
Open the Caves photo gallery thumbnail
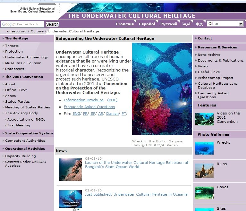pyautogui.click(x=204, y=193)
